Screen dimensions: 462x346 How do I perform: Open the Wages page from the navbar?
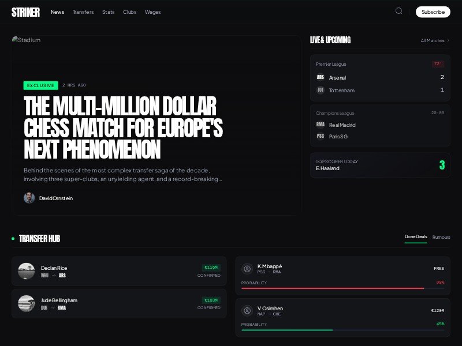pos(152,12)
